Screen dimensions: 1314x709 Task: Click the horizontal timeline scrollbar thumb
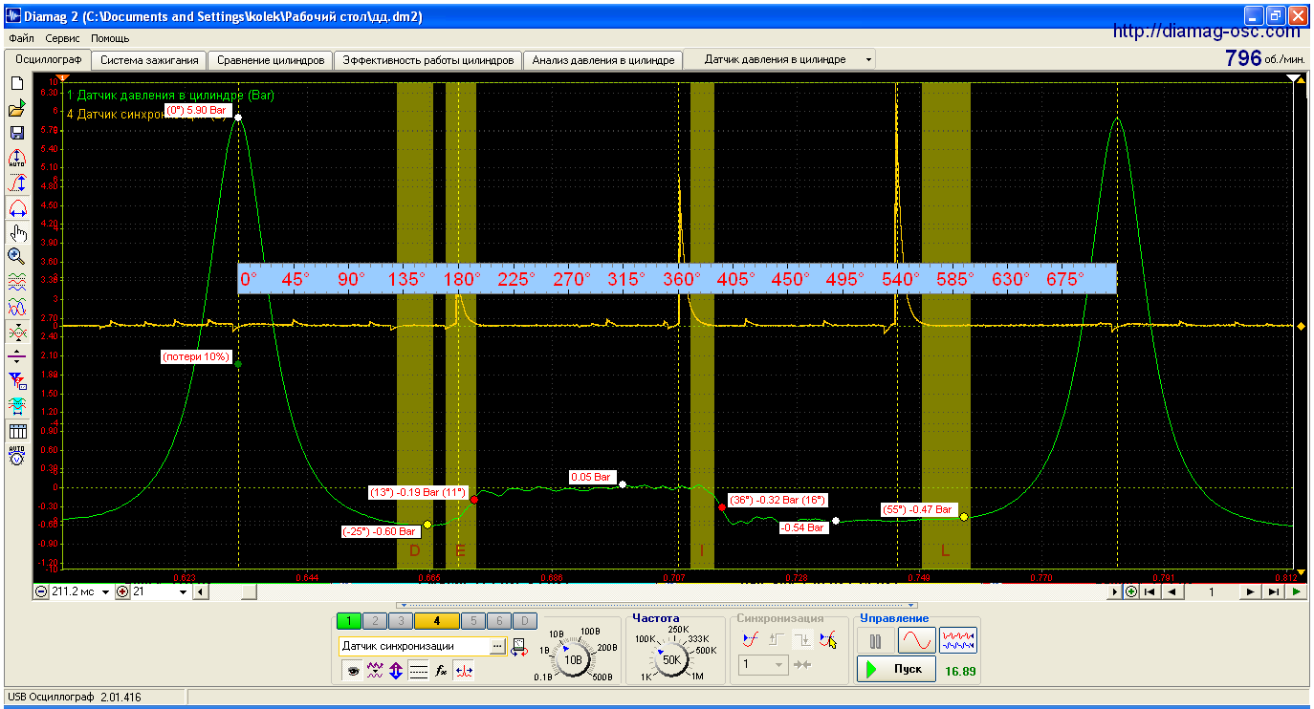[249, 591]
